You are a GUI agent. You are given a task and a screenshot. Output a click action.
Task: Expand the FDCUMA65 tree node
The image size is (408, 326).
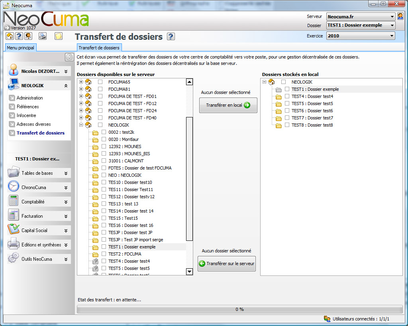pos(81,82)
